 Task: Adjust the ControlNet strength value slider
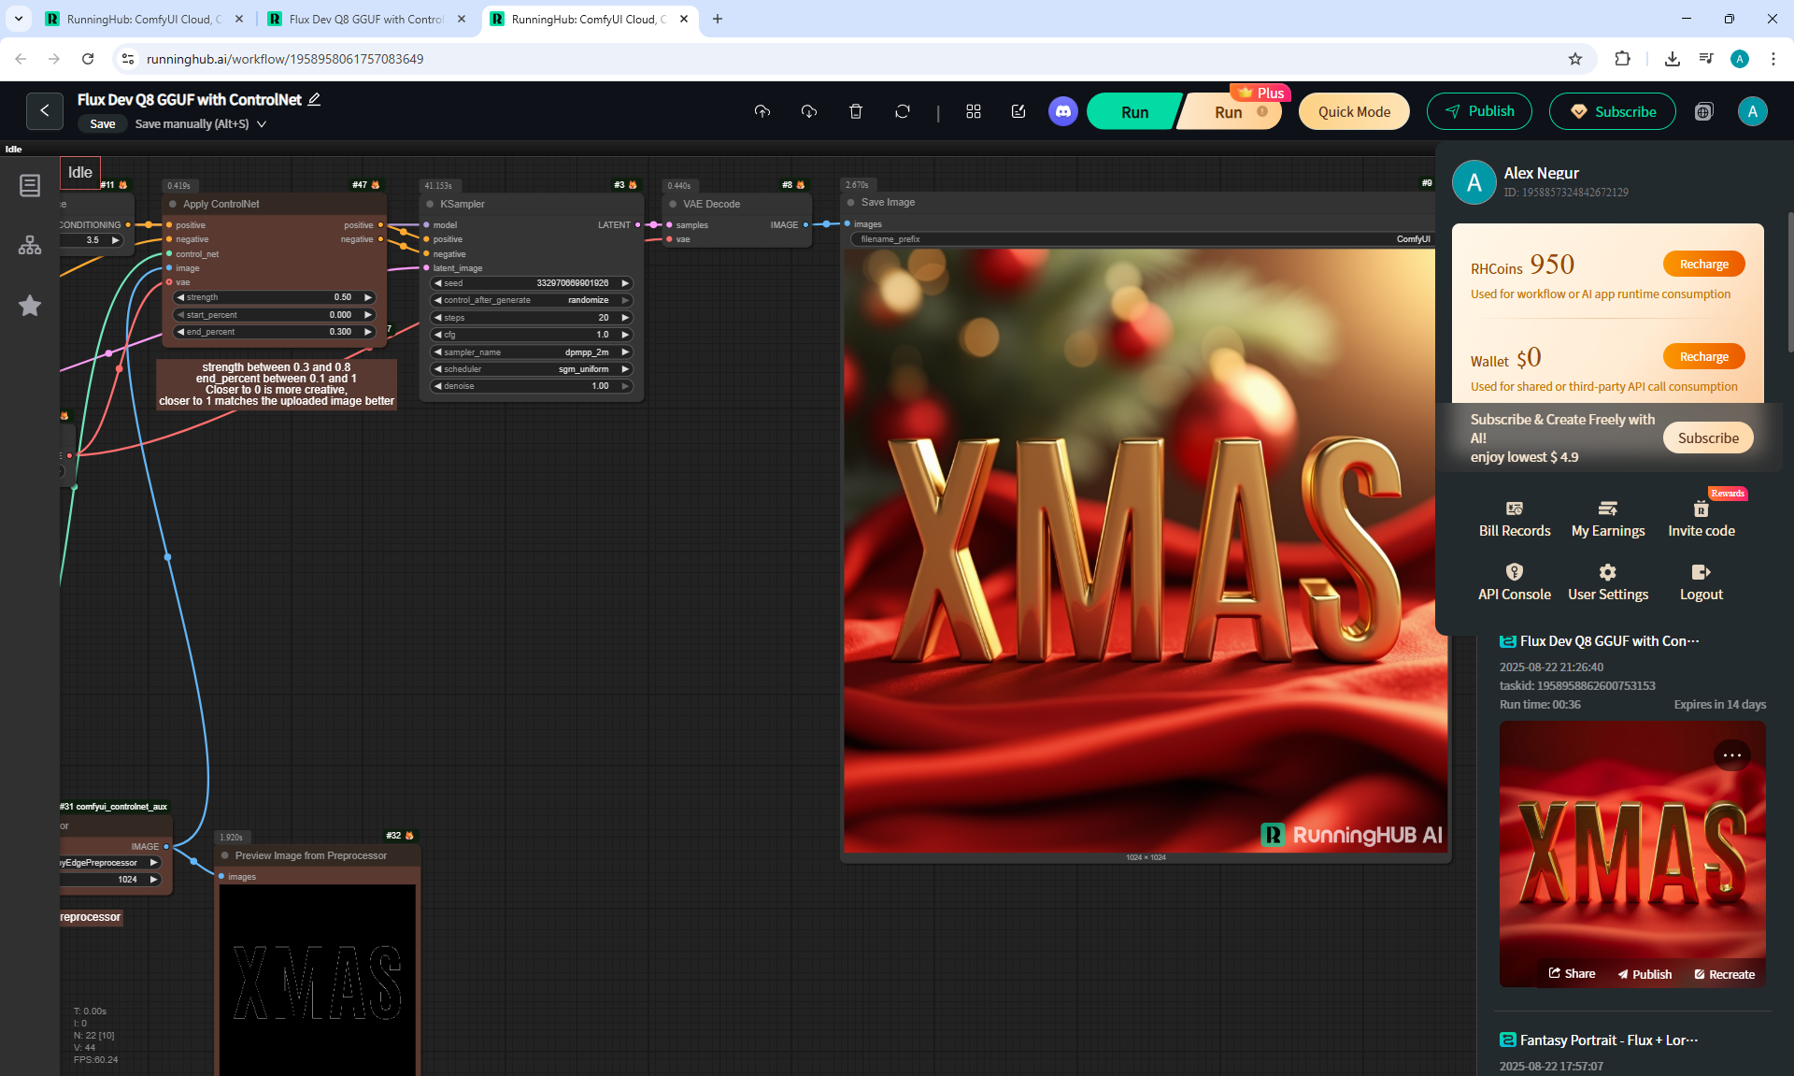(x=275, y=297)
